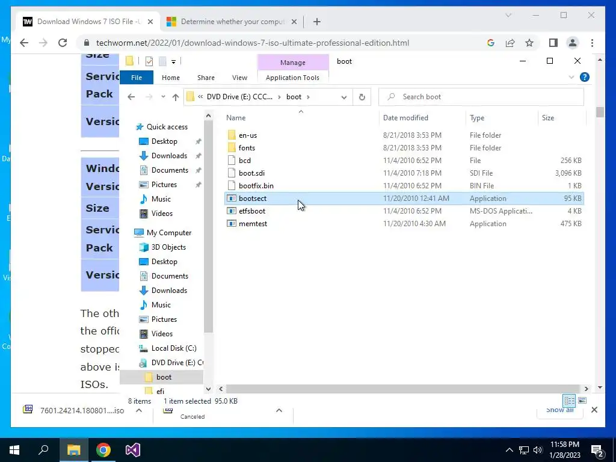The width and height of the screenshot is (616, 462).
Task: Open a new Chrome tab
Action: pyautogui.click(x=316, y=22)
